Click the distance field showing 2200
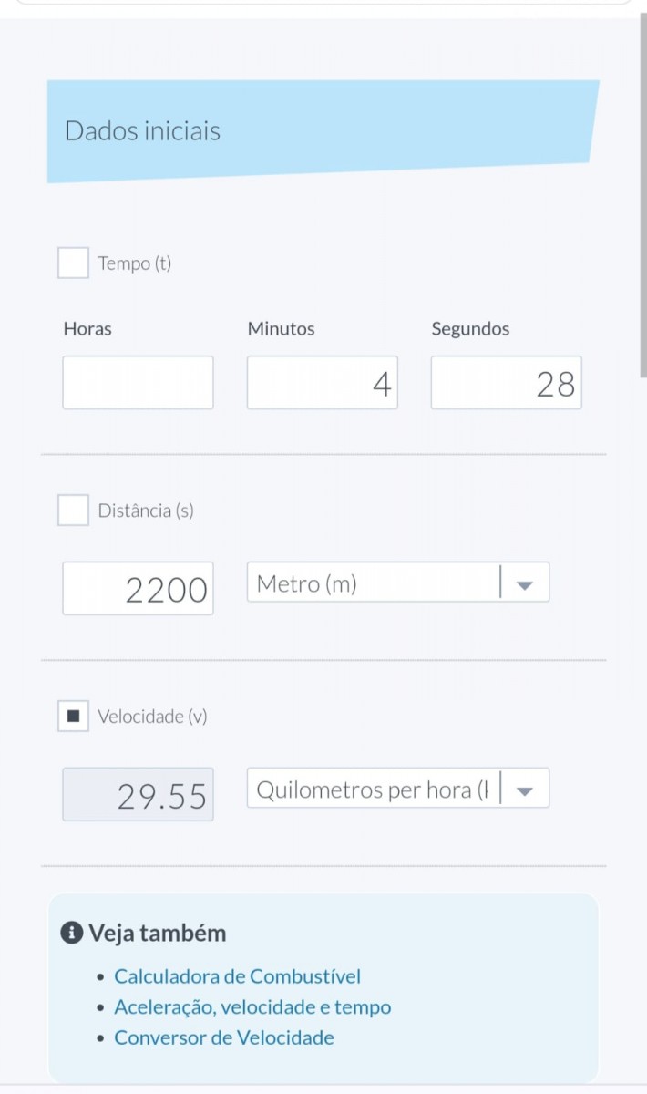The height and width of the screenshot is (1094, 647). point(139,588)
